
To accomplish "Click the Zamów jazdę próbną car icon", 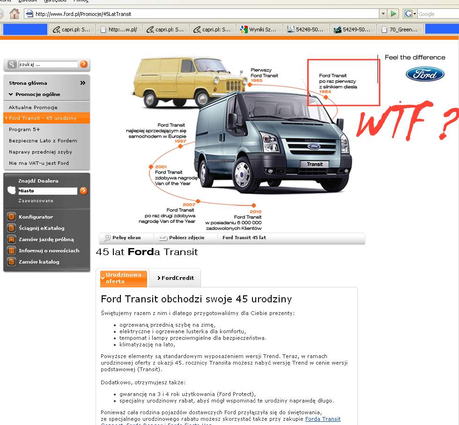I will tap(11, 239).
